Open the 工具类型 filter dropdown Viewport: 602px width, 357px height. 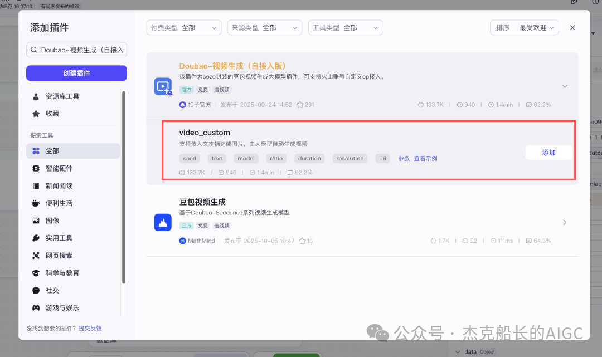(x=346, y=28)
